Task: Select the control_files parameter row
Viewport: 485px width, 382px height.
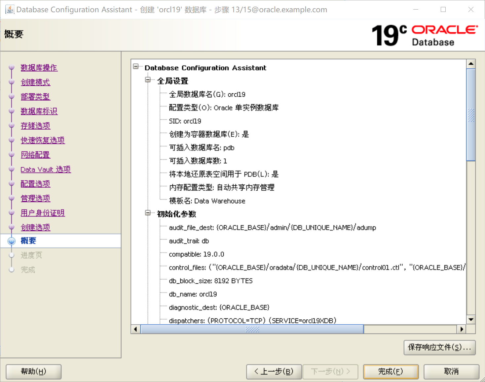Action: coord(317,268)
